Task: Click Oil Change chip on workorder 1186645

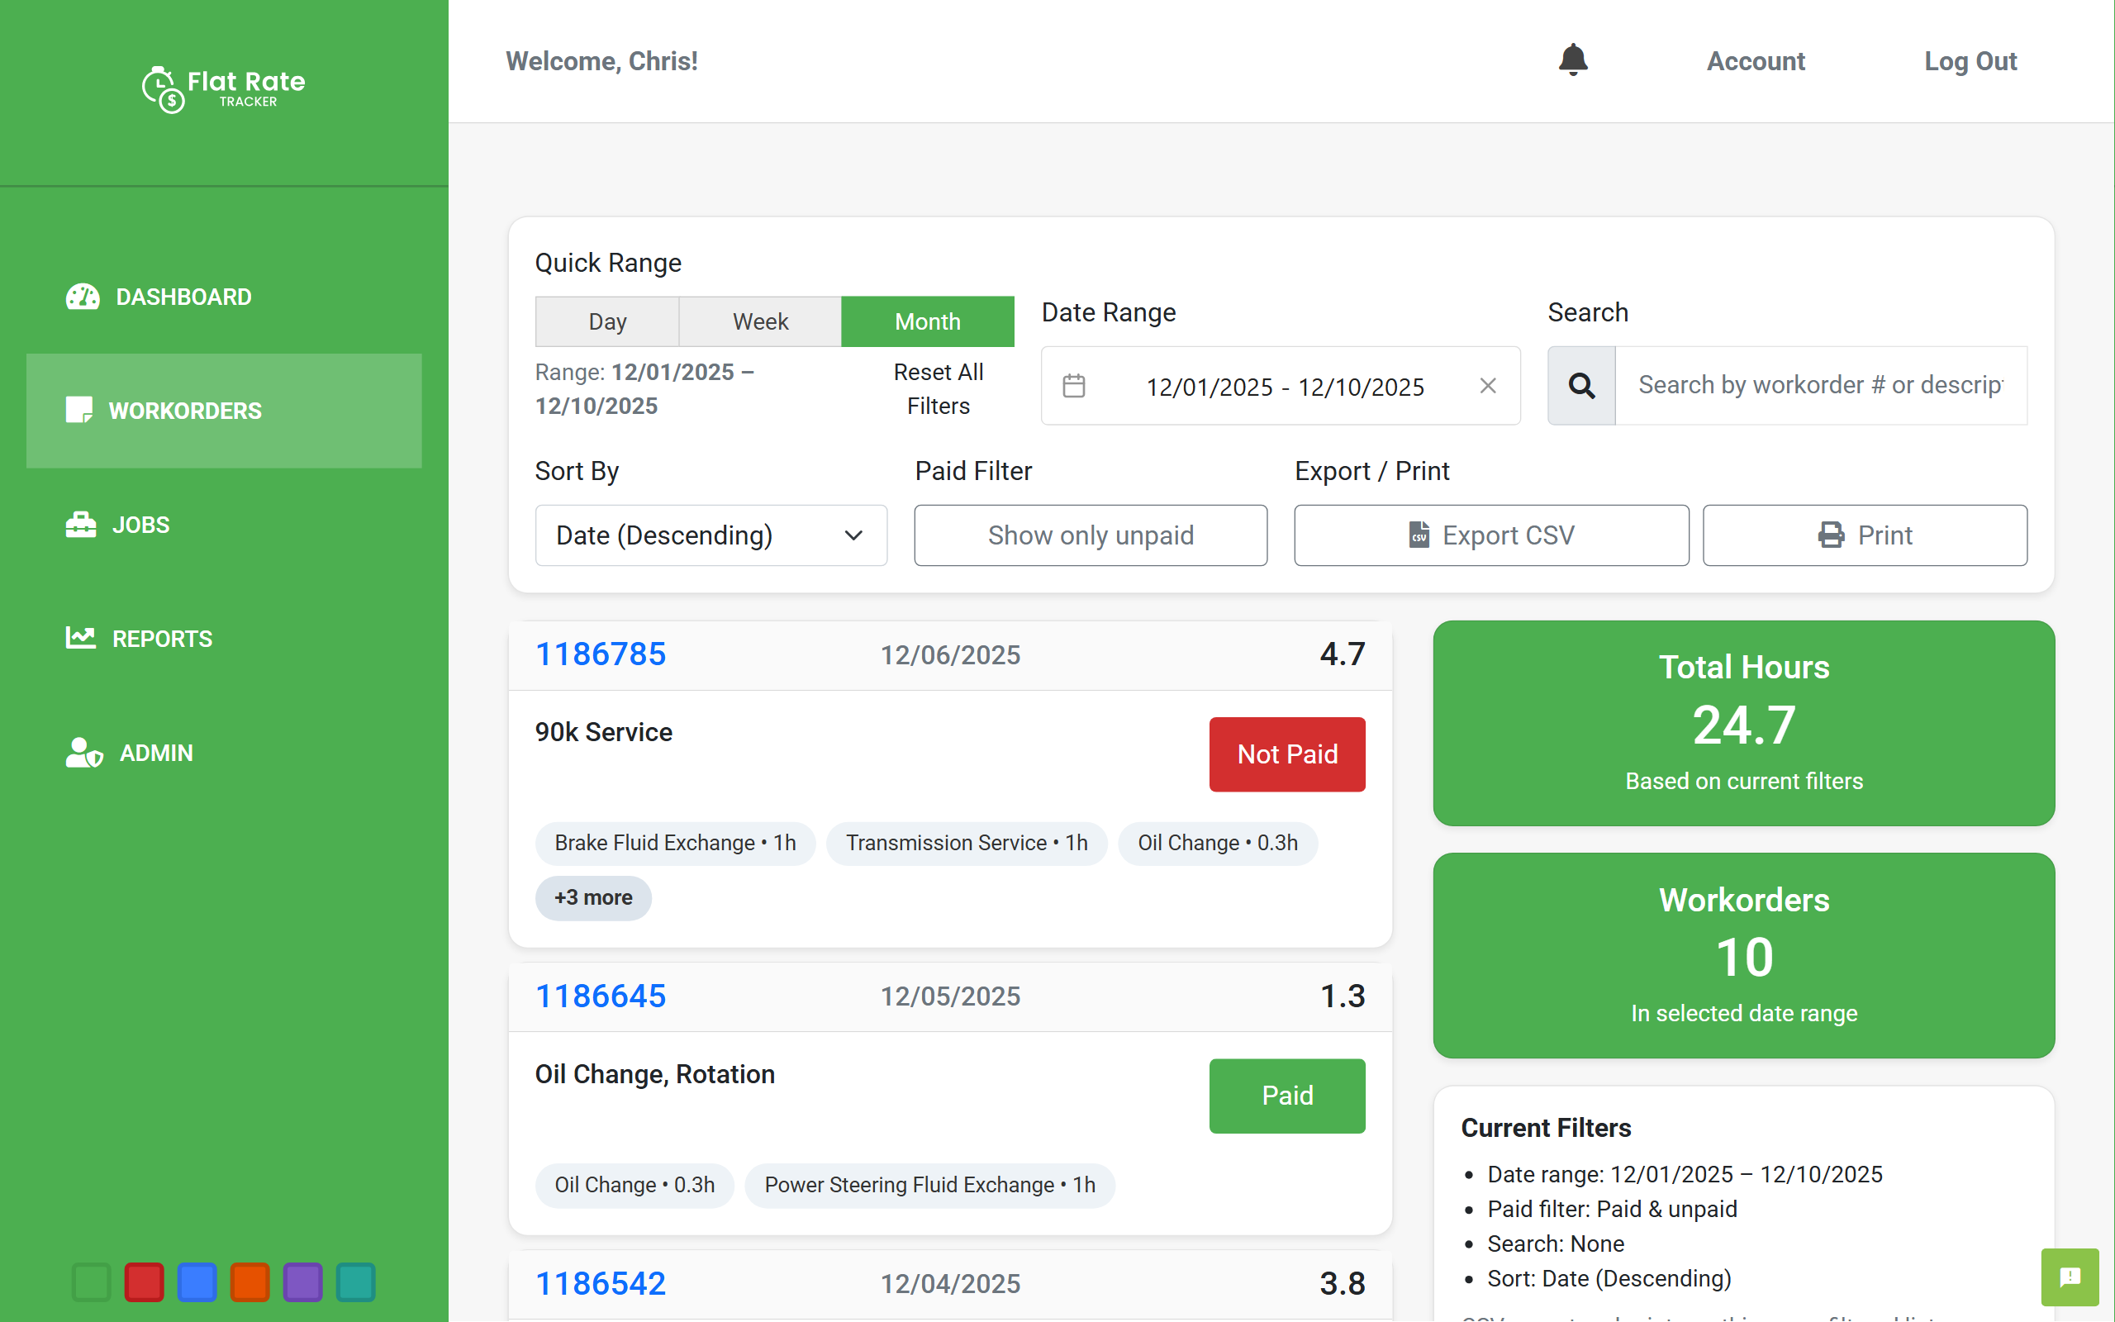Action: tap(634, 1185)
